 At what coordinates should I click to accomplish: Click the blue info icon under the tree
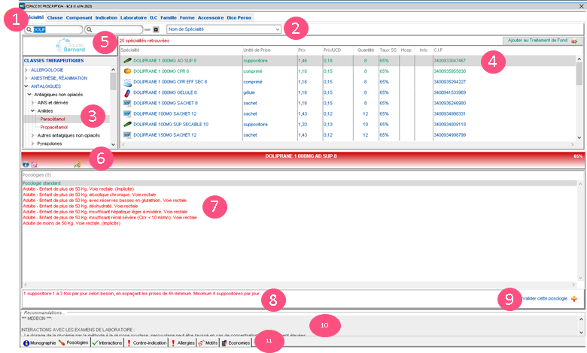point(26,164)
